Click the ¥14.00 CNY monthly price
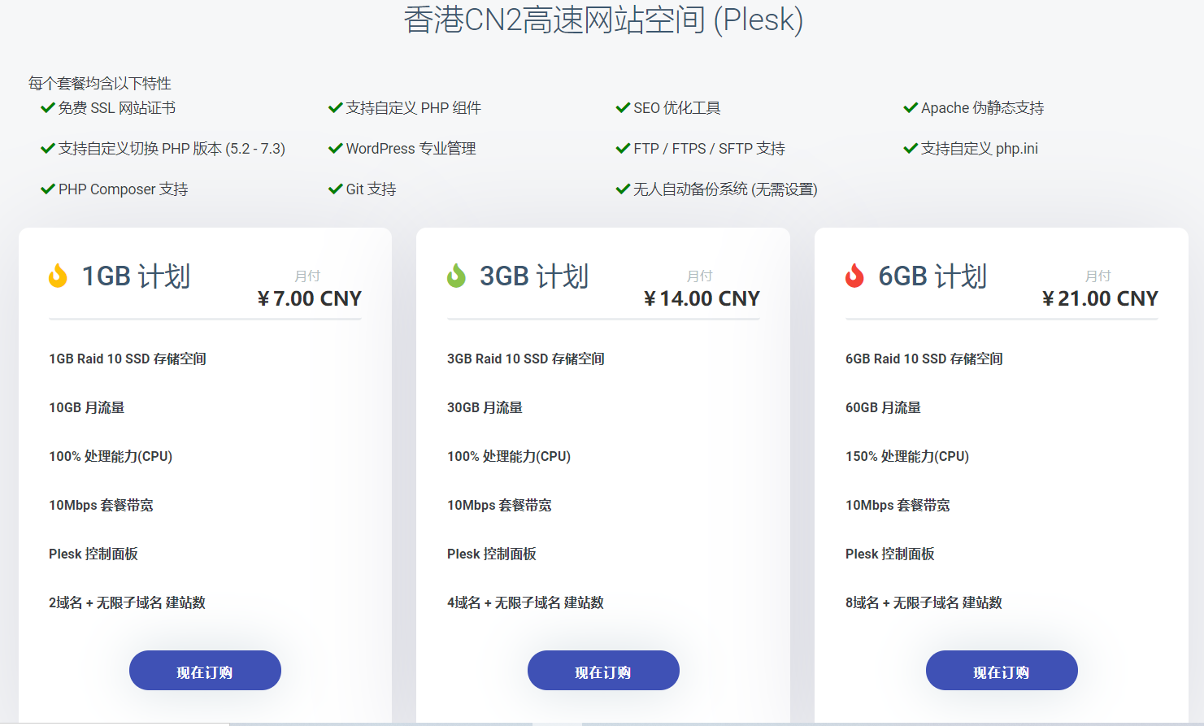1204x726 pixels. tap(702, 298)
